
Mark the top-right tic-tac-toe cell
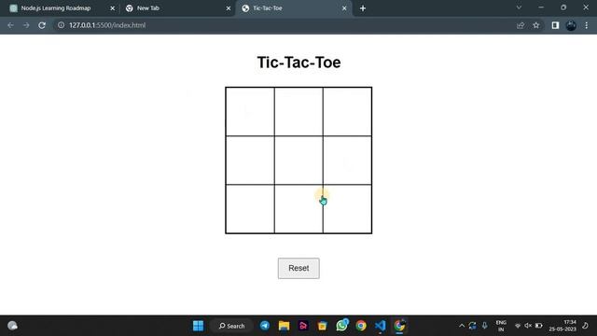pos(347,112)
